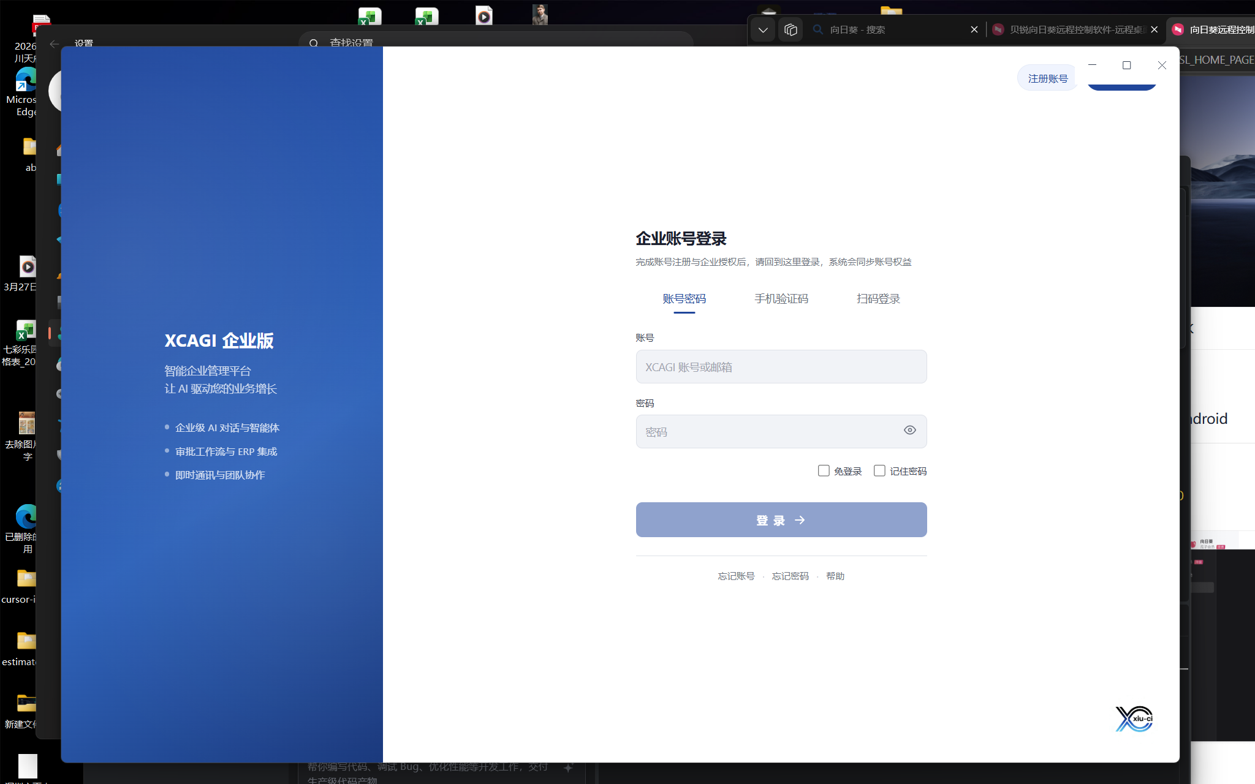The image size is (1255, 784).
Task: Click the 企业账号登录 heading text
Action: coord(681,238)
